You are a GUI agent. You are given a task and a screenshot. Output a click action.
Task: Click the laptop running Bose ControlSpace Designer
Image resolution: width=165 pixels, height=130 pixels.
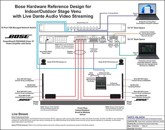coord(147,12)
